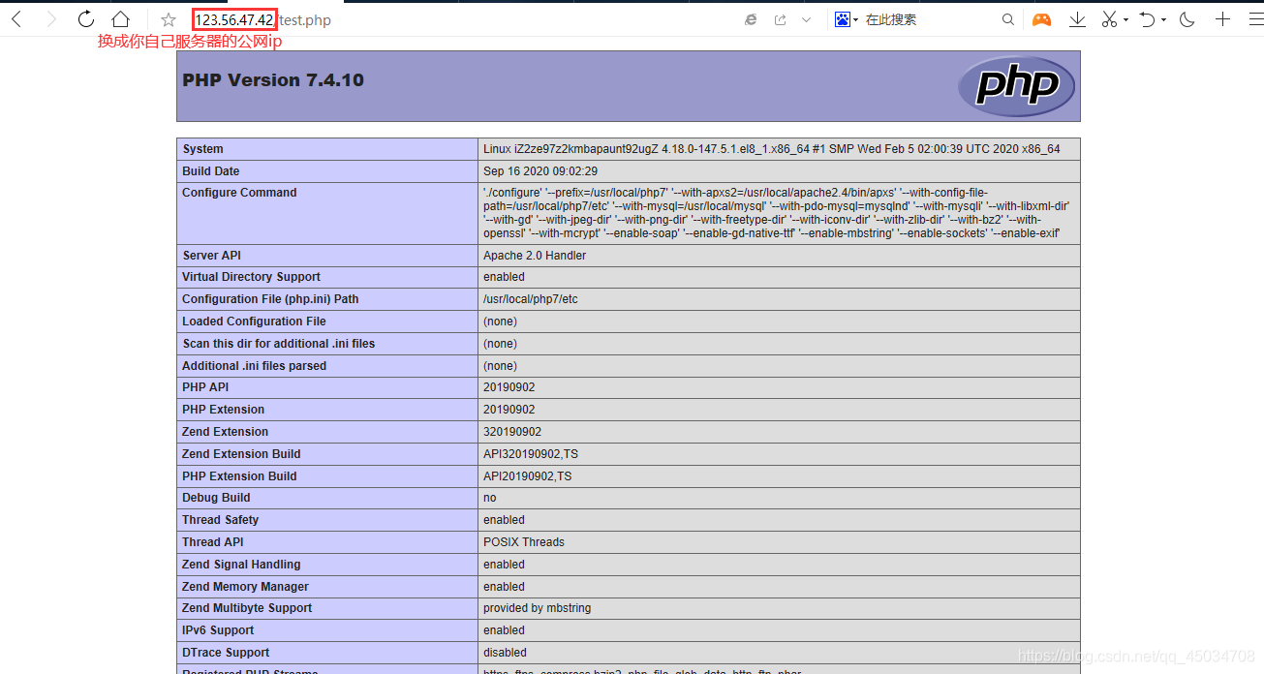
Task: Click the Build Date label
Action: [211, 171]
